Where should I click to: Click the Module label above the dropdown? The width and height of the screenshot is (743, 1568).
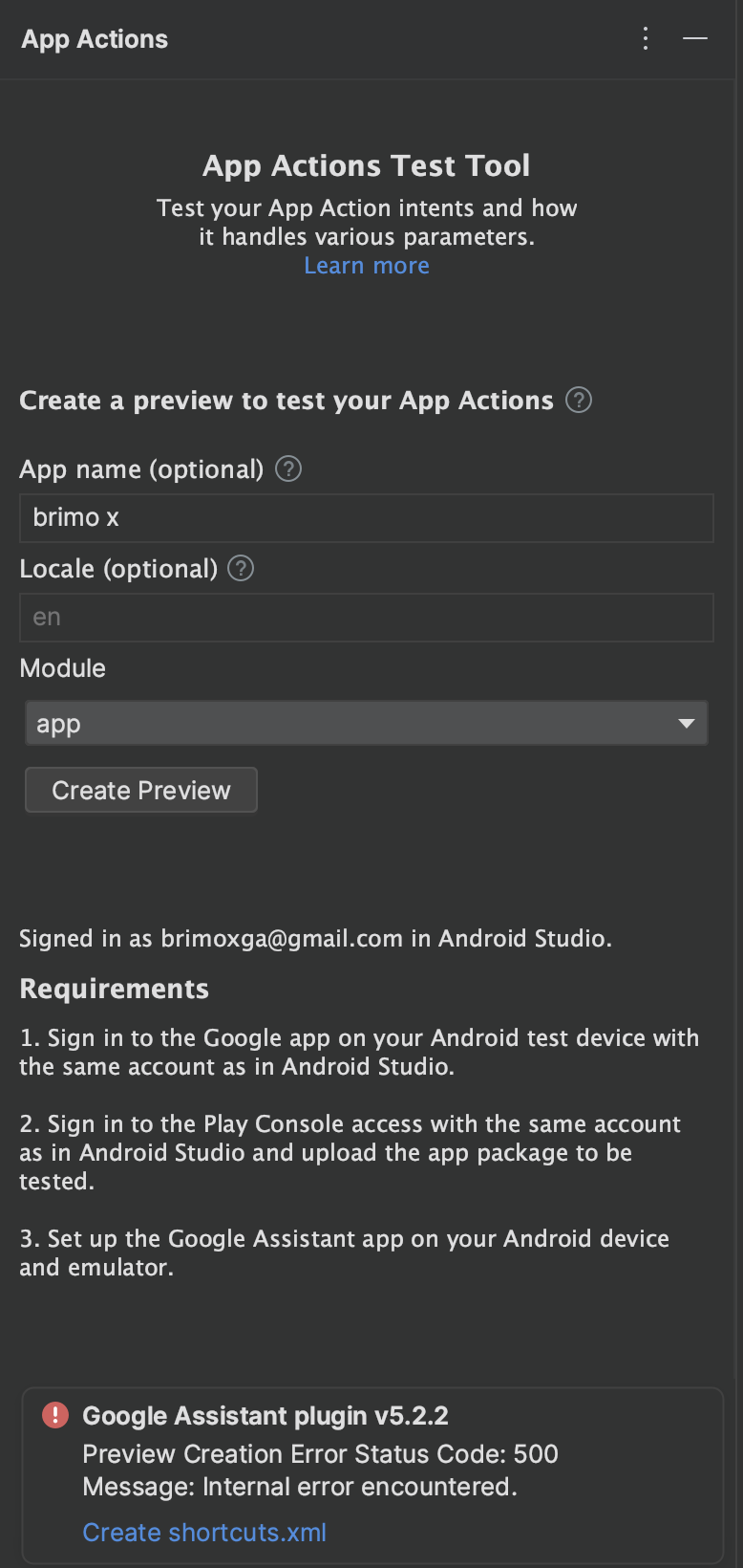63,667
